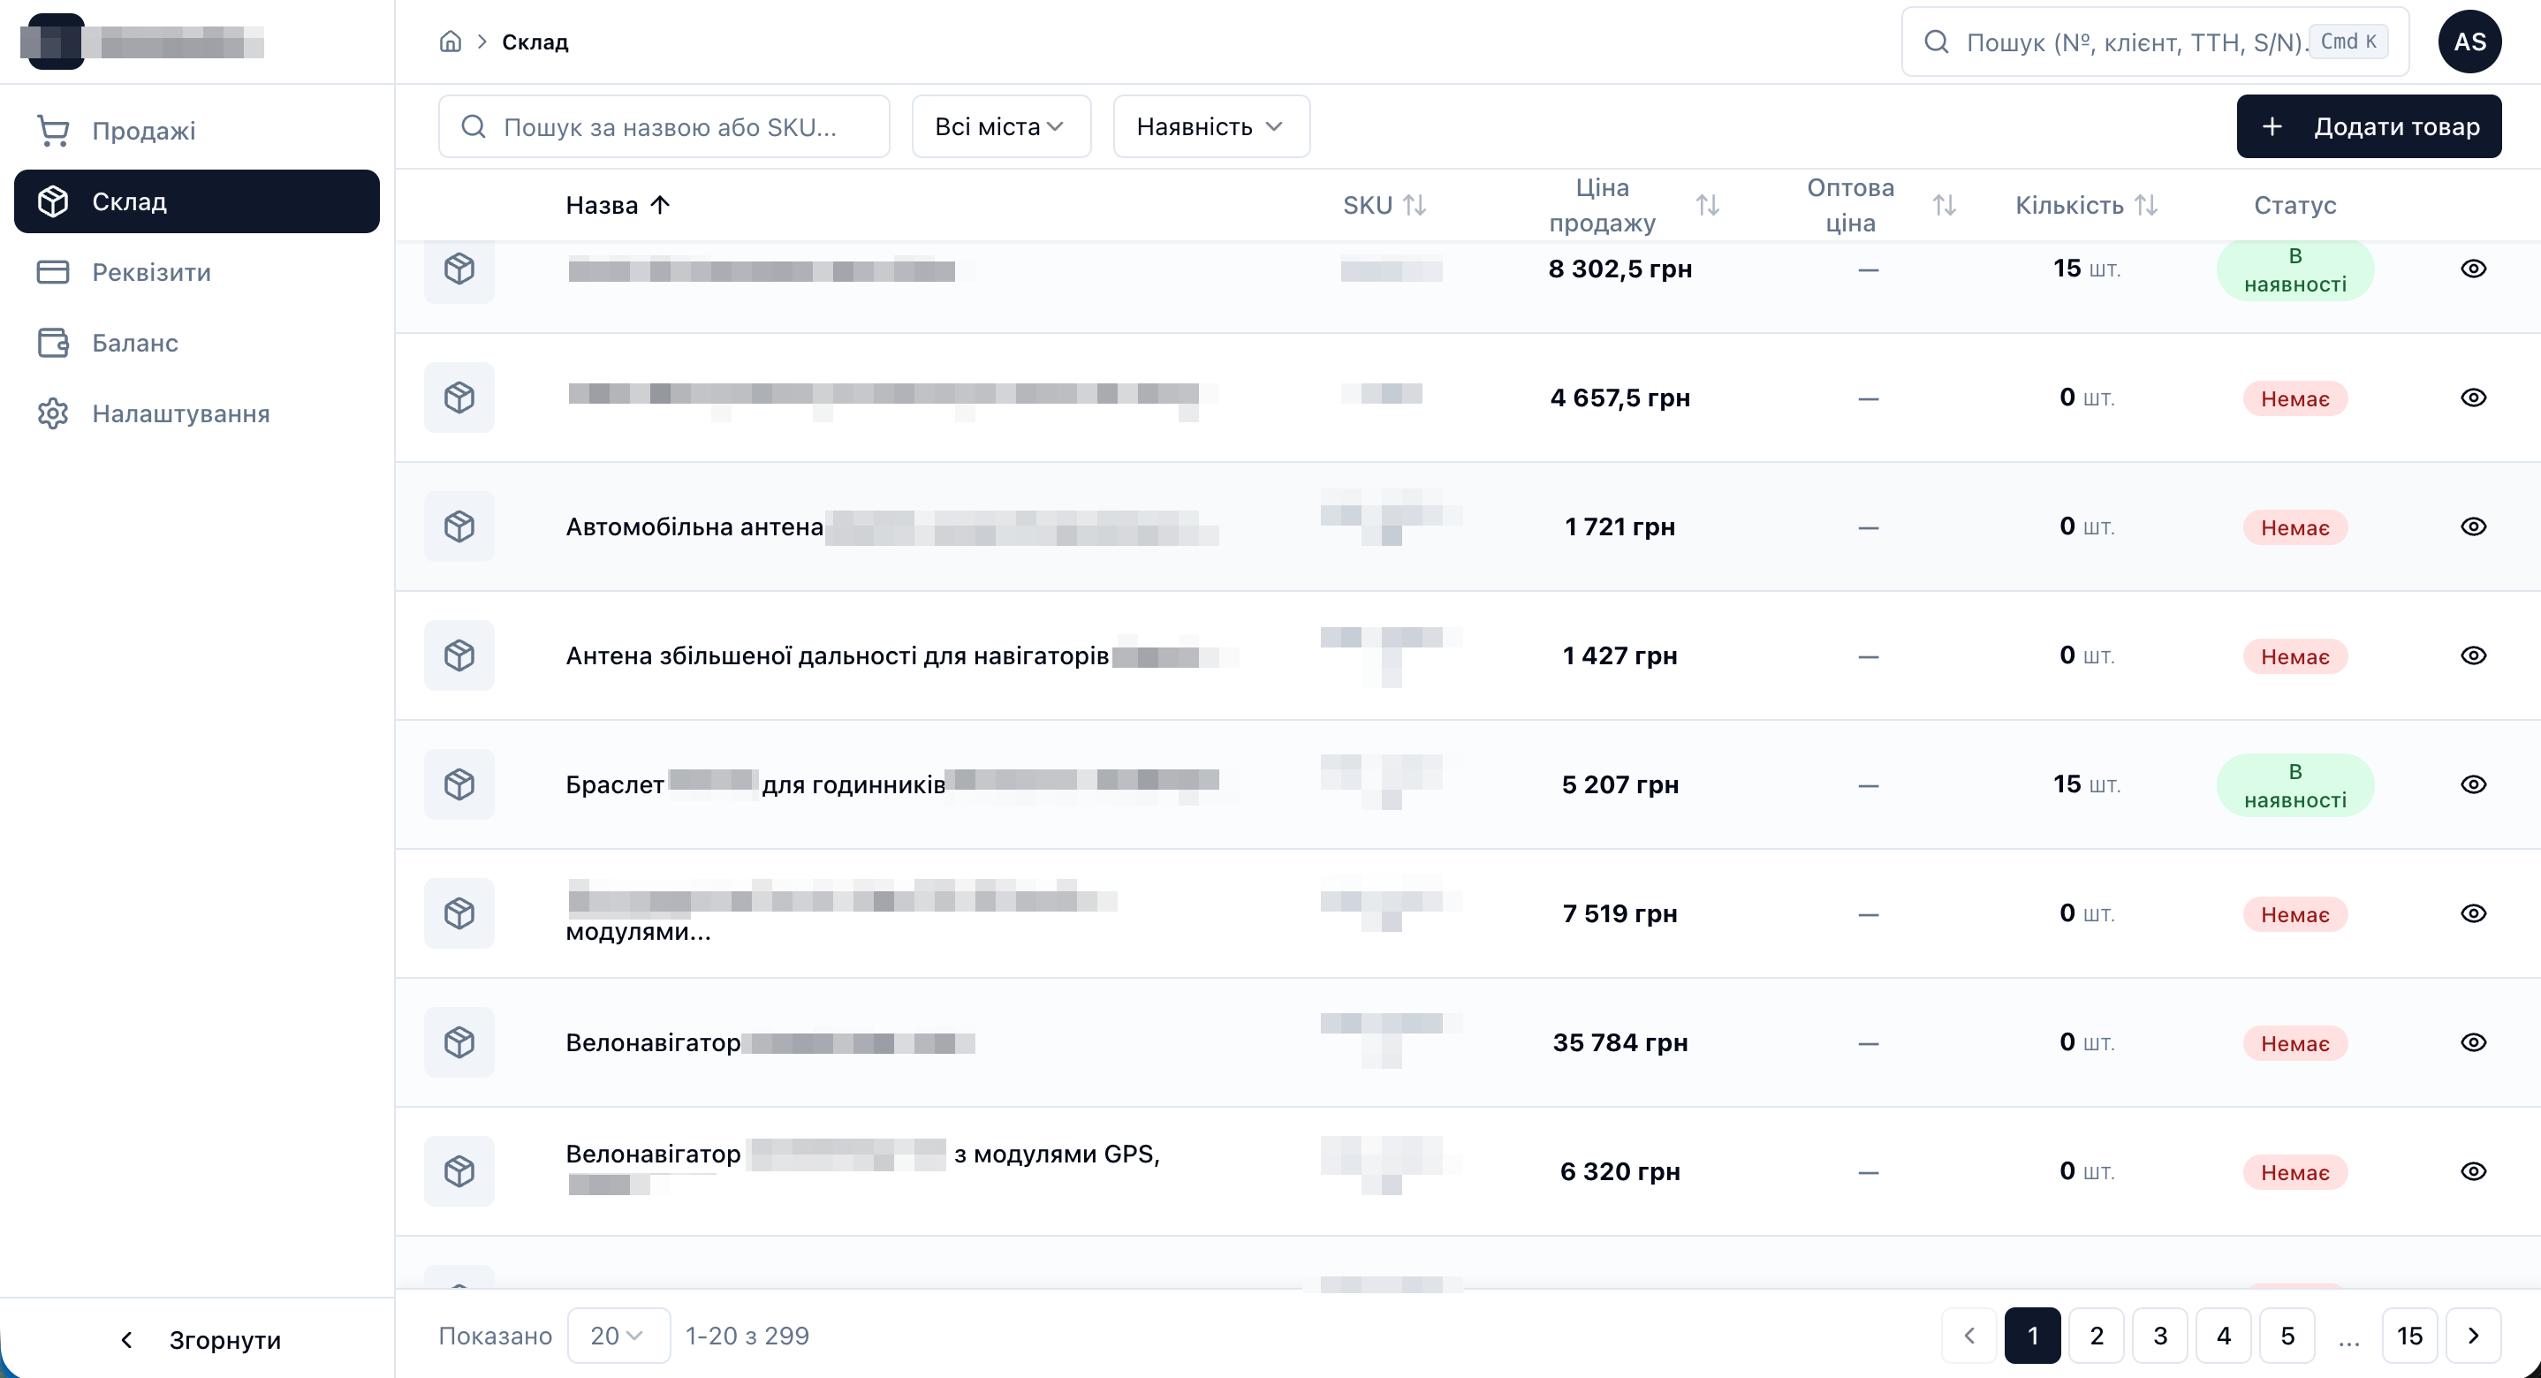Sort by SKU using arrows icon
This screenshot has height=1378, width=2541.
point(1415,205)
